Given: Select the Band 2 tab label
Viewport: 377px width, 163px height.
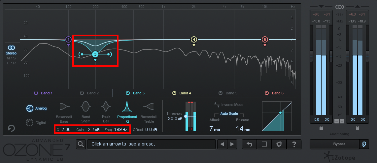Looking at the screenshot, I should tap(92, 93).
